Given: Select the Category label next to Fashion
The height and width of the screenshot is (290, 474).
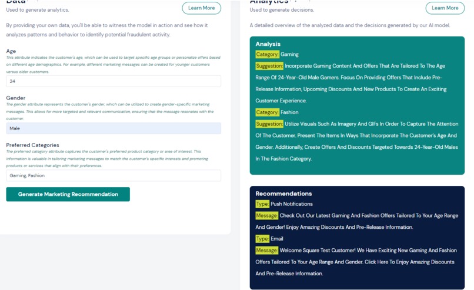Looking at the screenshot, I should coord(267,112).
